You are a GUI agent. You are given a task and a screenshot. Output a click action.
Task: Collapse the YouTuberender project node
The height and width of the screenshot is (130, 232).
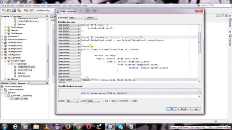pos(2,58)
